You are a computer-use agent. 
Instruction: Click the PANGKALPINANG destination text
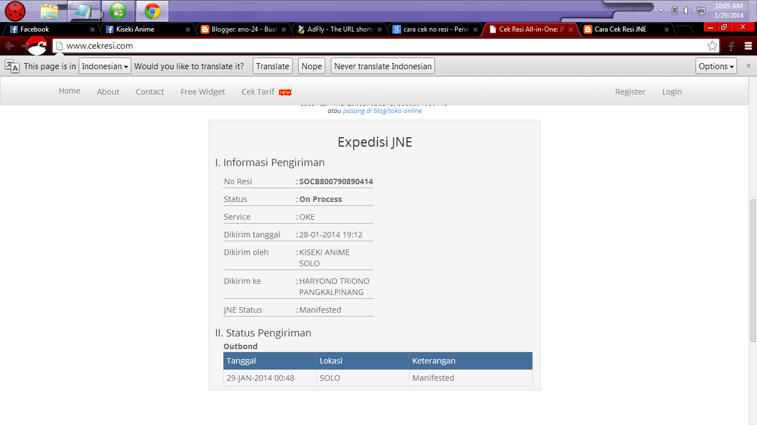coord(331,292)
